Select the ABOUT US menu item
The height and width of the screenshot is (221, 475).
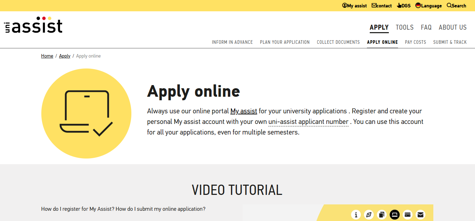[x=453, y=28]
